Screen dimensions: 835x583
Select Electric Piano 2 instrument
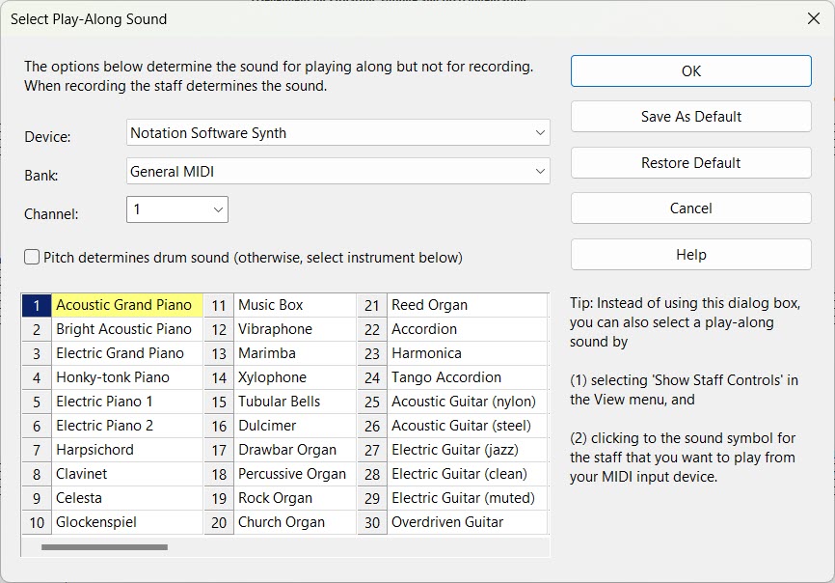point(104,426)
